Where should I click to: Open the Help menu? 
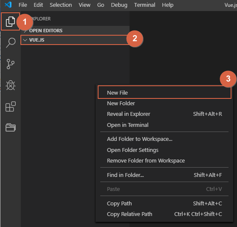click(168, 5)
